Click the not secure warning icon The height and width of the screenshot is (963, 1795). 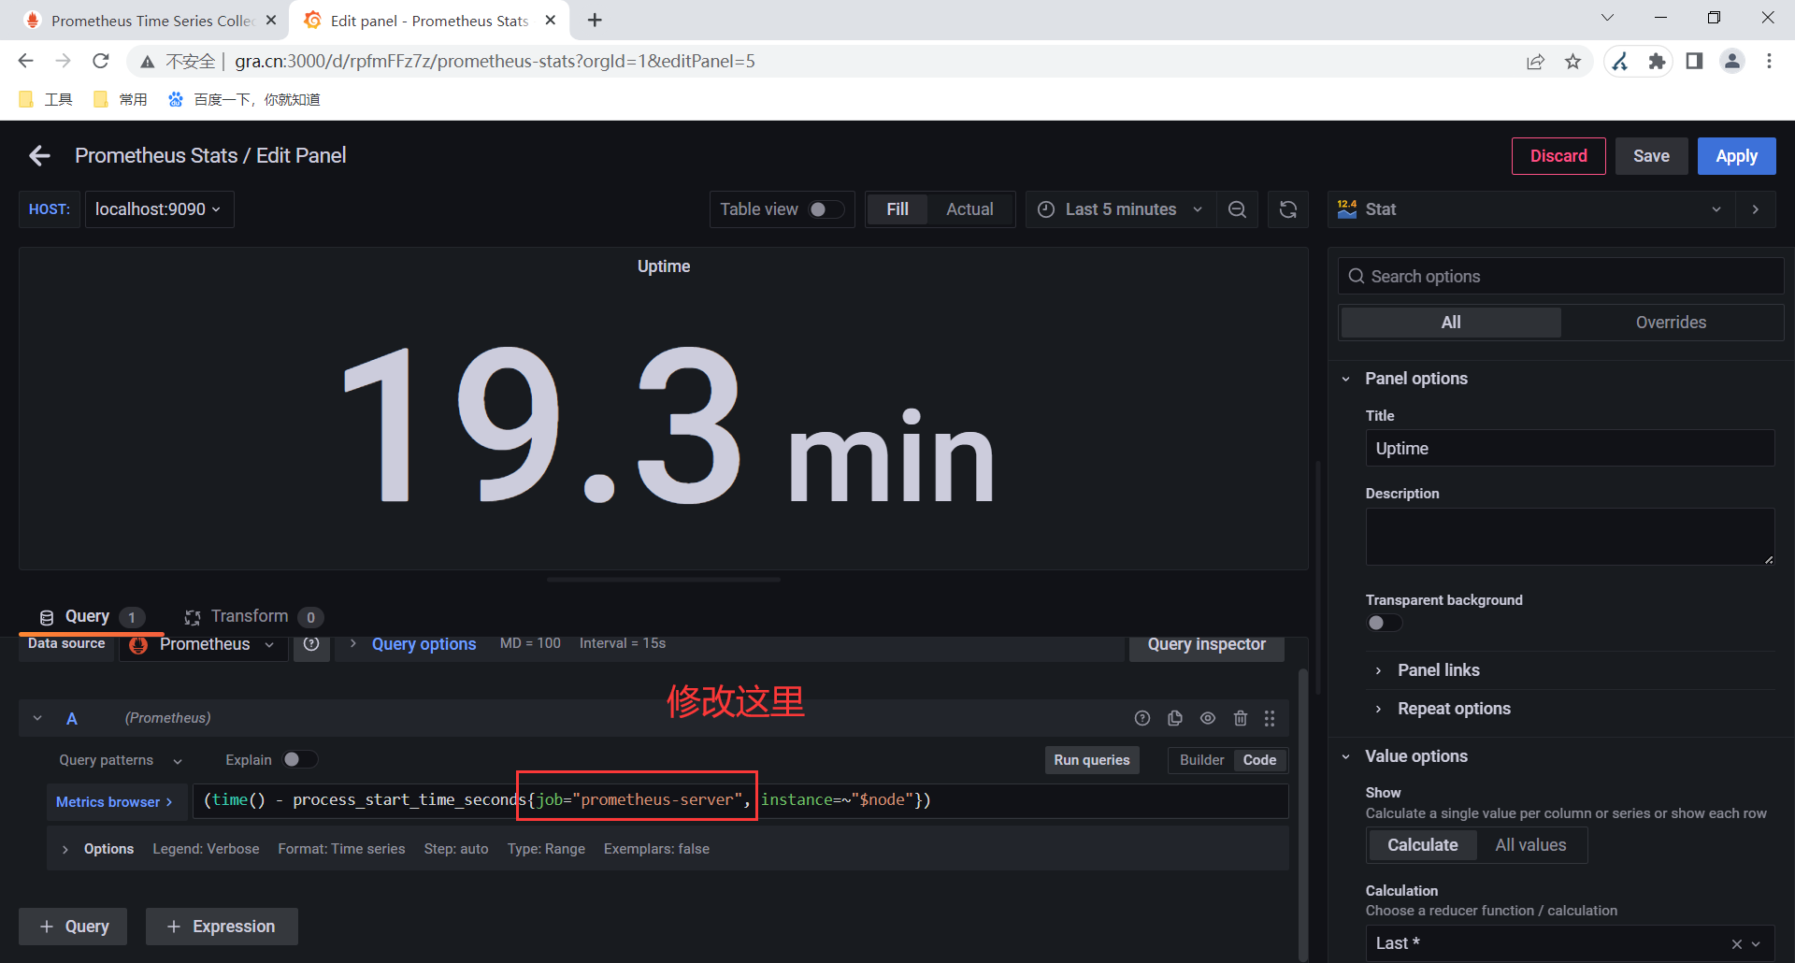(148, 62)
